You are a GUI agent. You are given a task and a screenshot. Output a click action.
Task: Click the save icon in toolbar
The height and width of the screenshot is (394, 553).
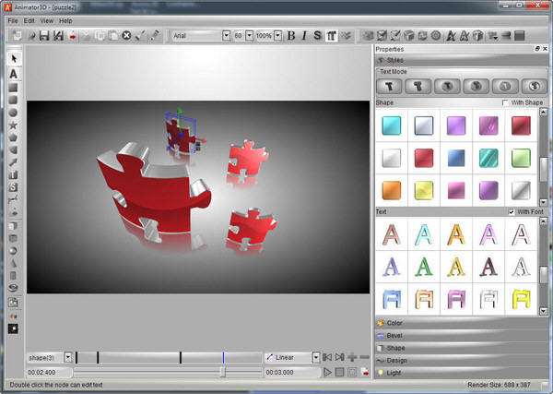coord(44,36)
